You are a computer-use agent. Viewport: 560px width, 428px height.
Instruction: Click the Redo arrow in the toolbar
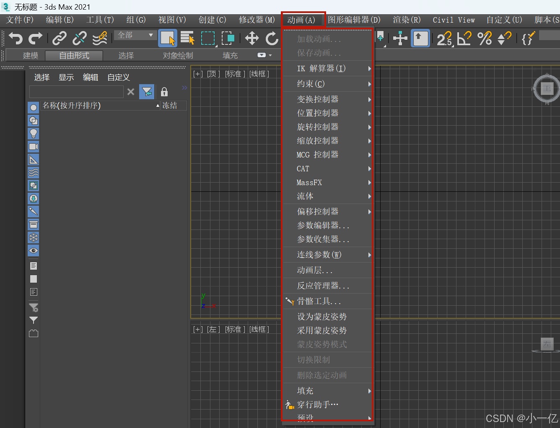[x=35, y=39]
